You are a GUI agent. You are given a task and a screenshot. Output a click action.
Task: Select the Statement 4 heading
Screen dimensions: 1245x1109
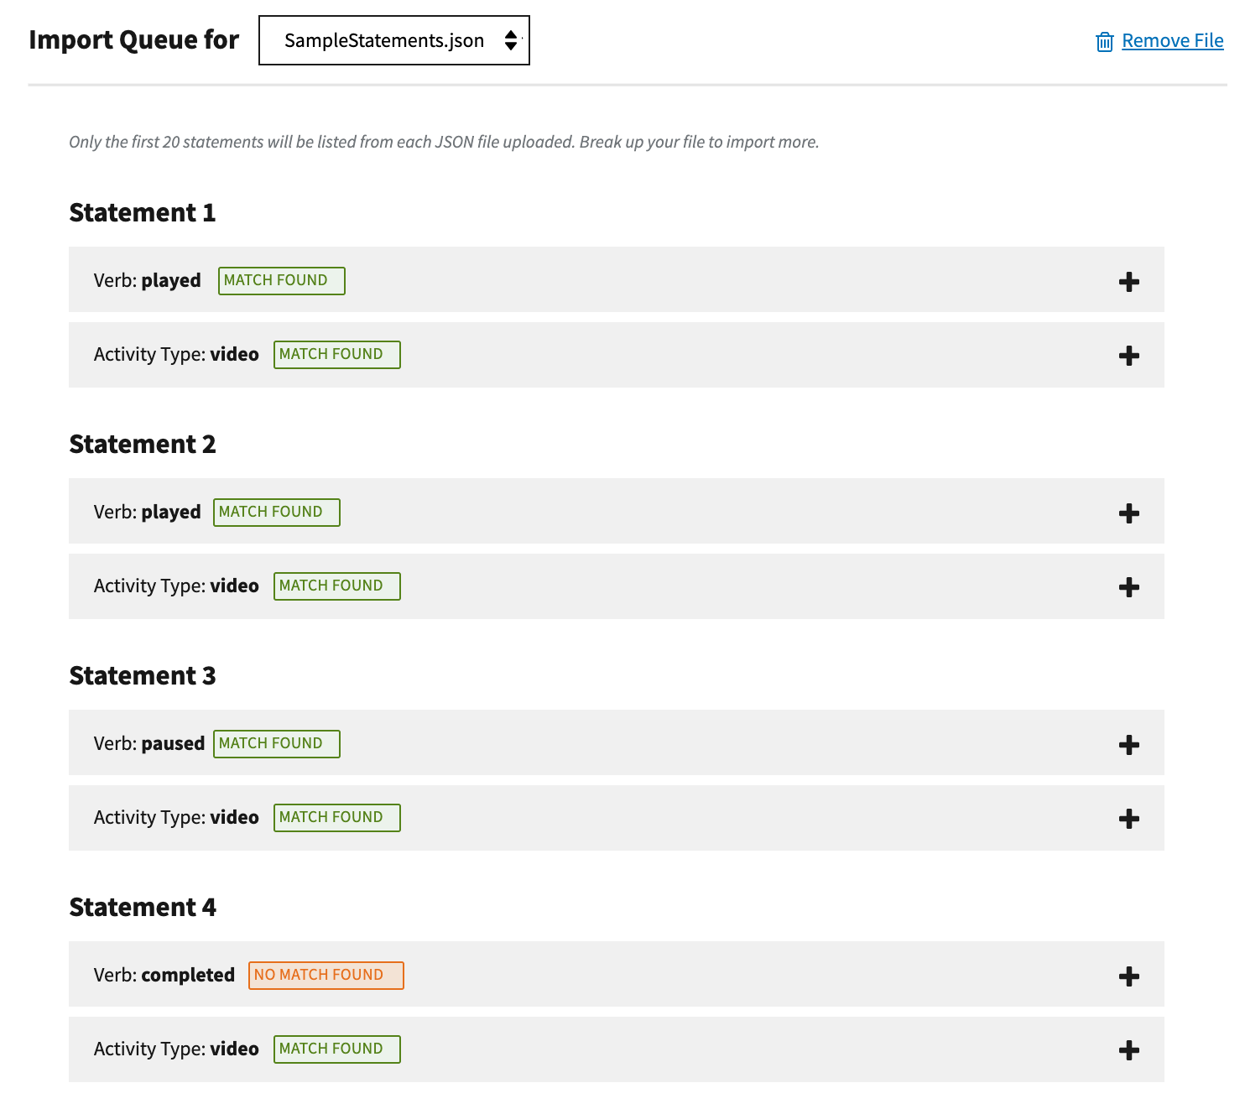[143, 907]
